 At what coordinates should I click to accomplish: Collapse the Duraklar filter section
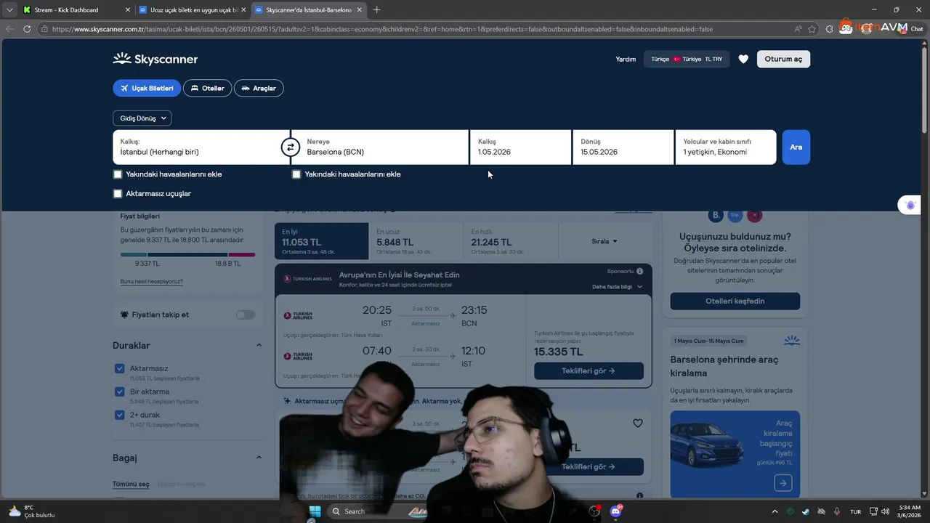[x=259, y=345]
